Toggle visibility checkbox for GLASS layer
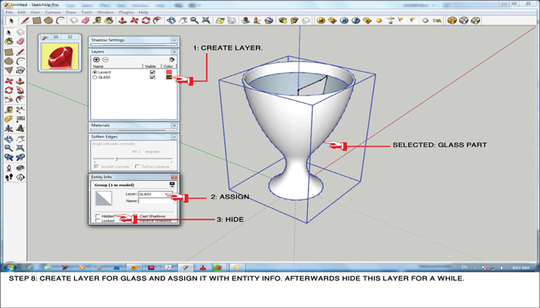Screen dimensions: 540x308 153,78
